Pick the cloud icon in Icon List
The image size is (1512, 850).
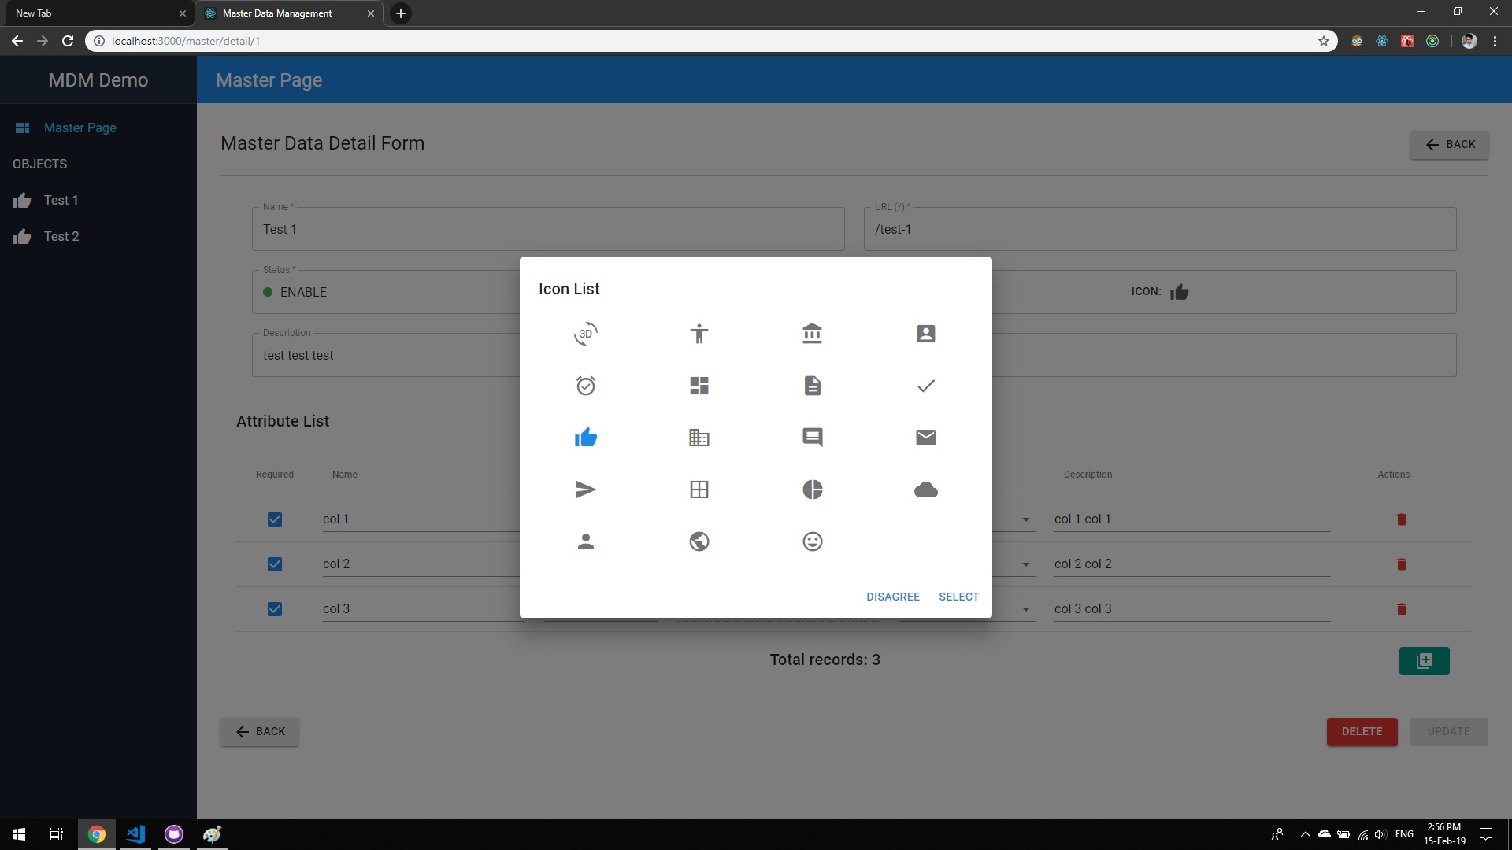(x=925, y=490)
